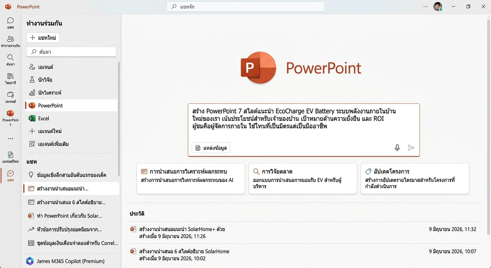The height and width of the screenshot is (268, 491).
Task: Click timestamp 9 มิถุนายน 2026, 10:07
Action: pos(452,251)
